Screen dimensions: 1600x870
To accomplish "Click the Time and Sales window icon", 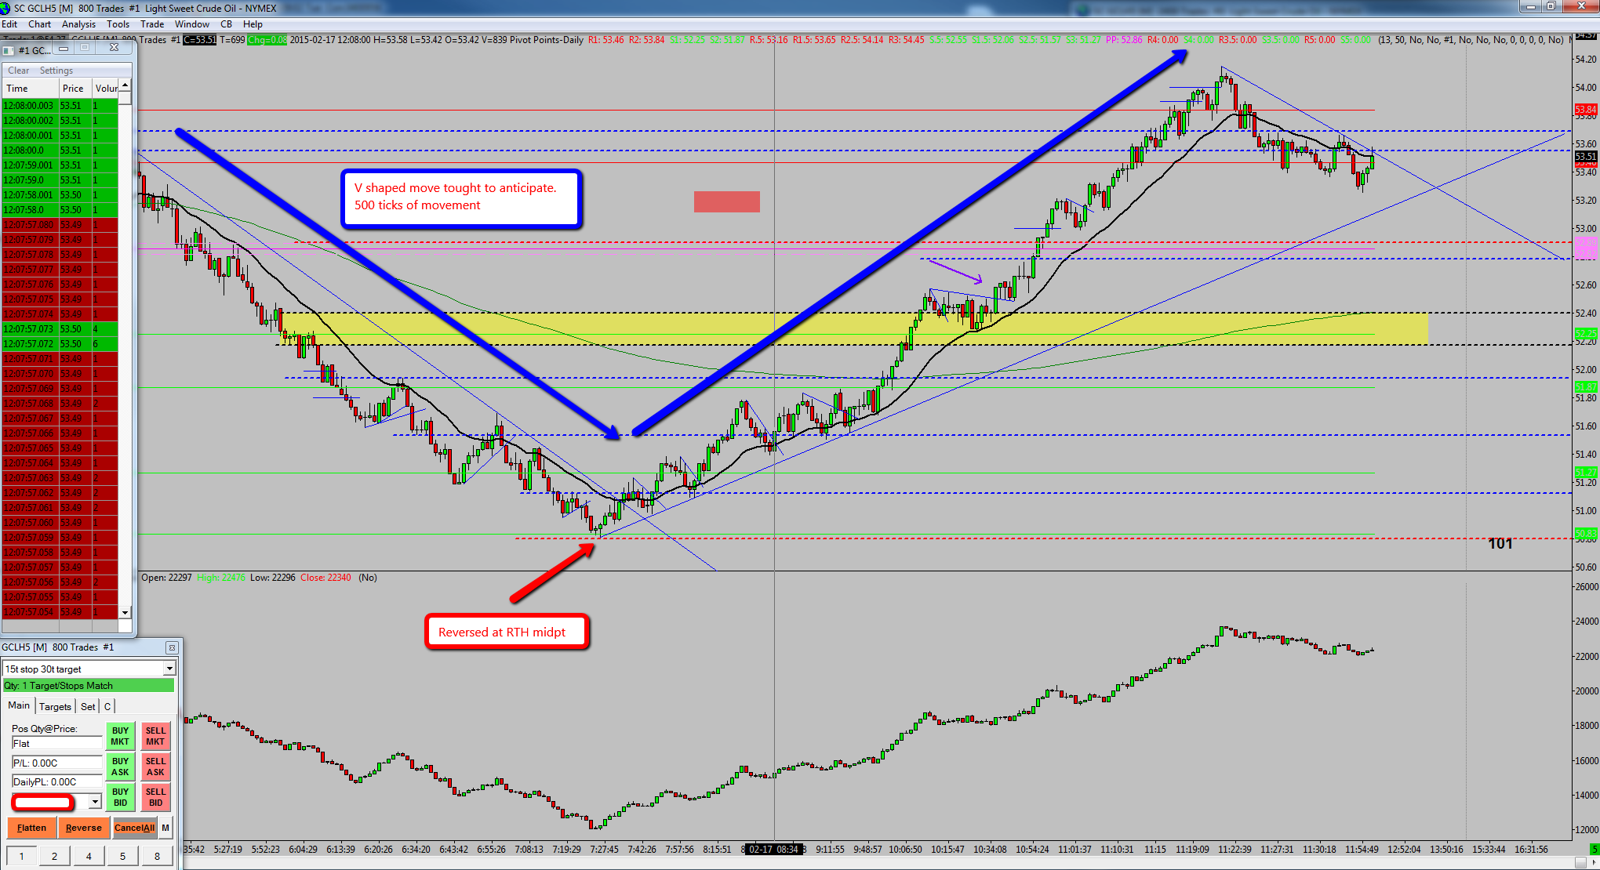I will 9,50.
